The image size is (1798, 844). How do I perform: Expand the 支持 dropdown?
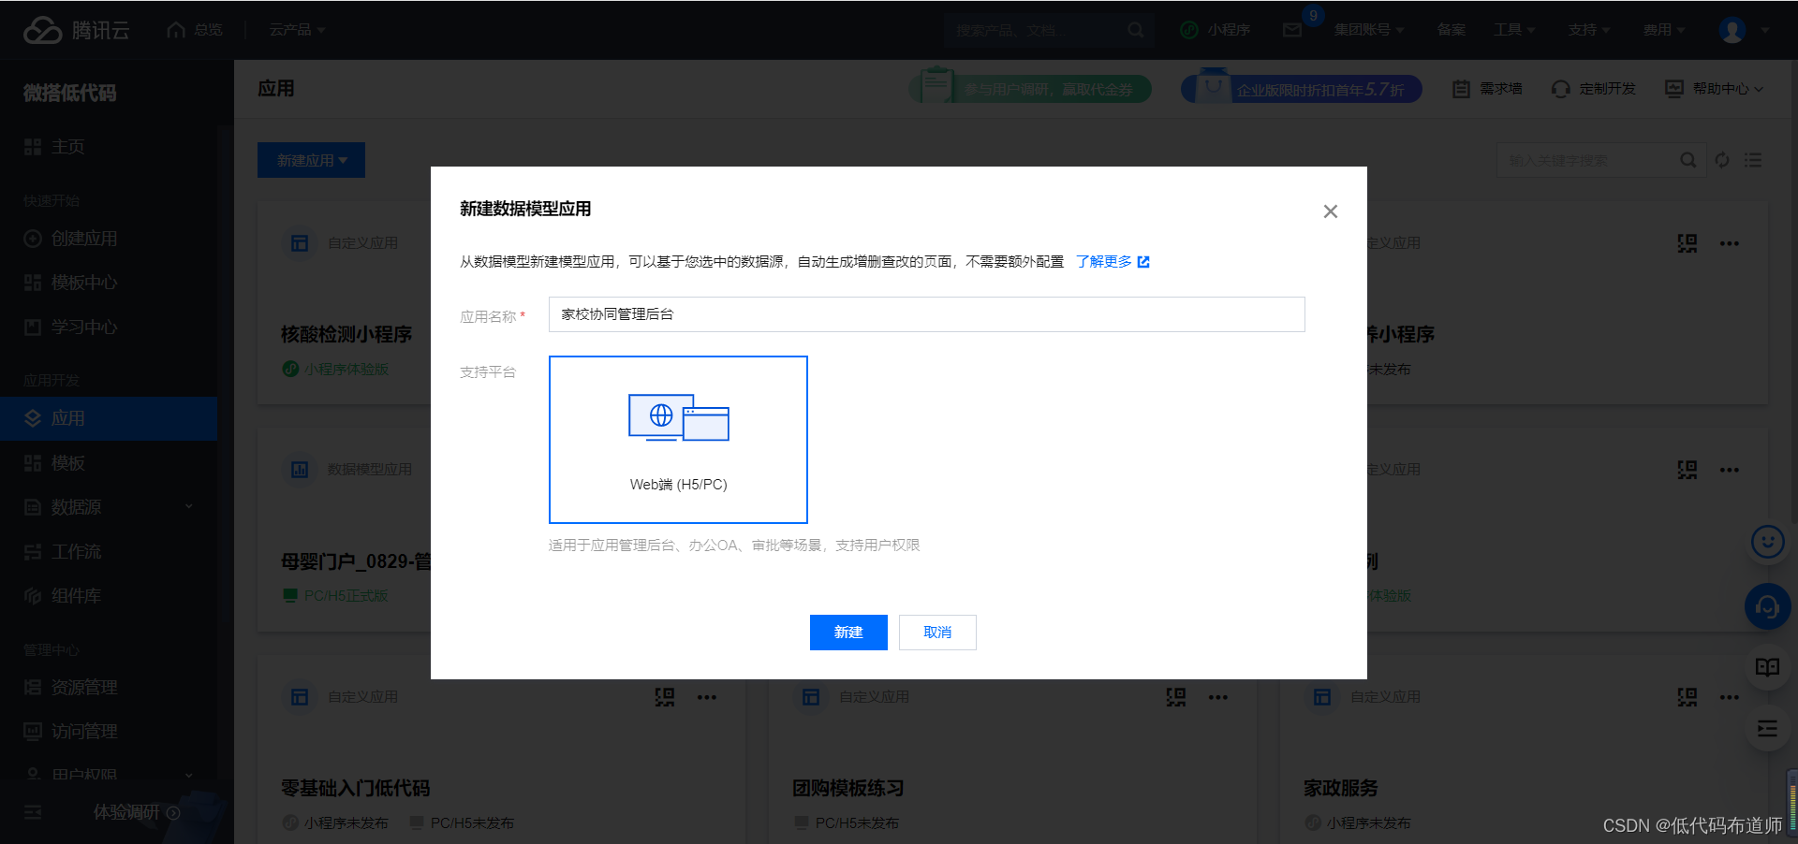point(1589,30)
